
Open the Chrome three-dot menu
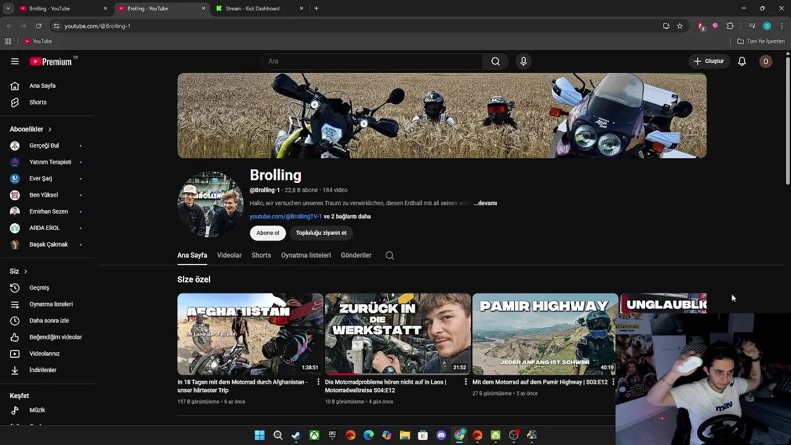point(782,26)
